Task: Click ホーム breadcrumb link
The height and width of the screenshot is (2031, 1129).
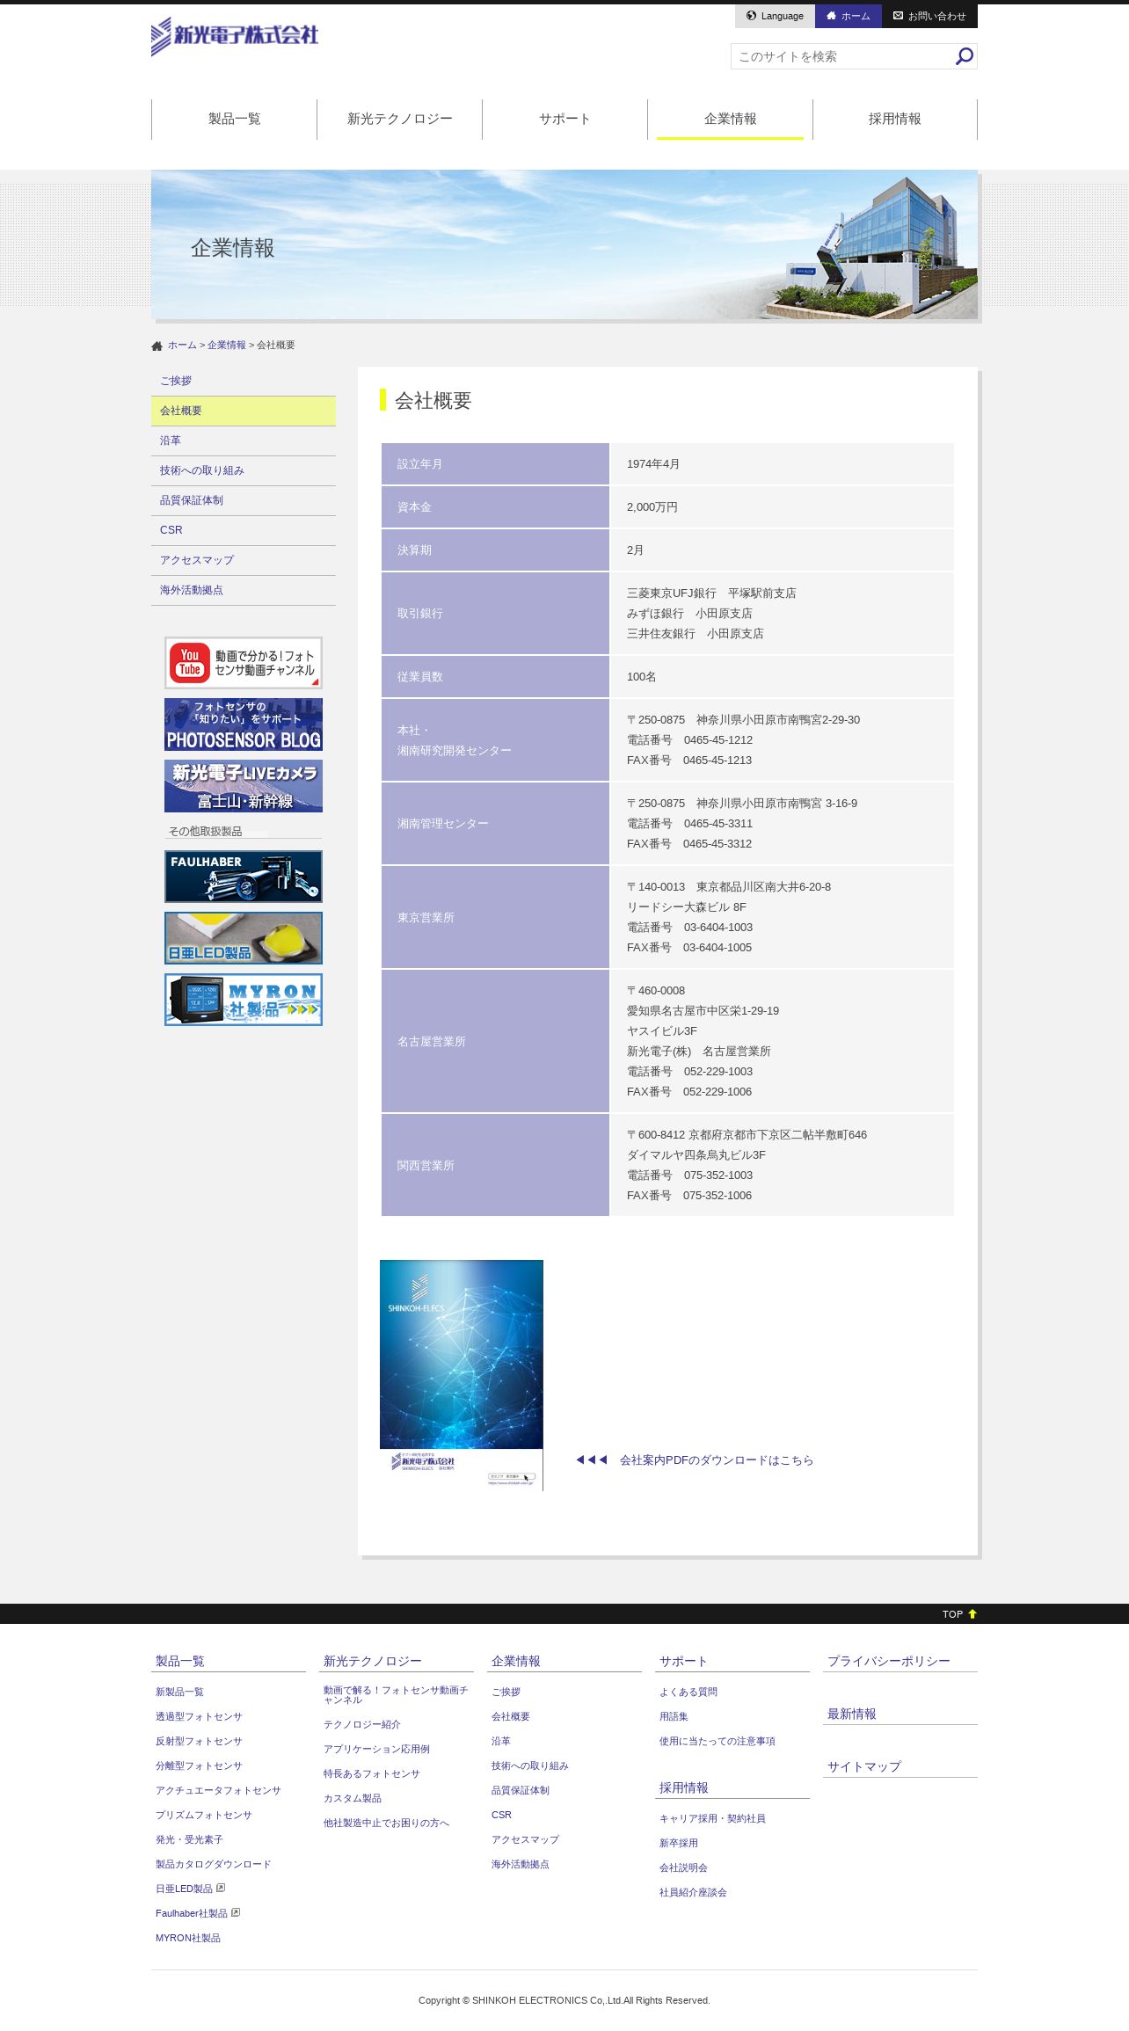Action: pos(182,346)
